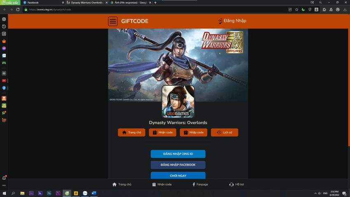350x197 pixels.
Task: Open Fanpage in the bottom navigation bar
Action: click(x=200, y=185)
